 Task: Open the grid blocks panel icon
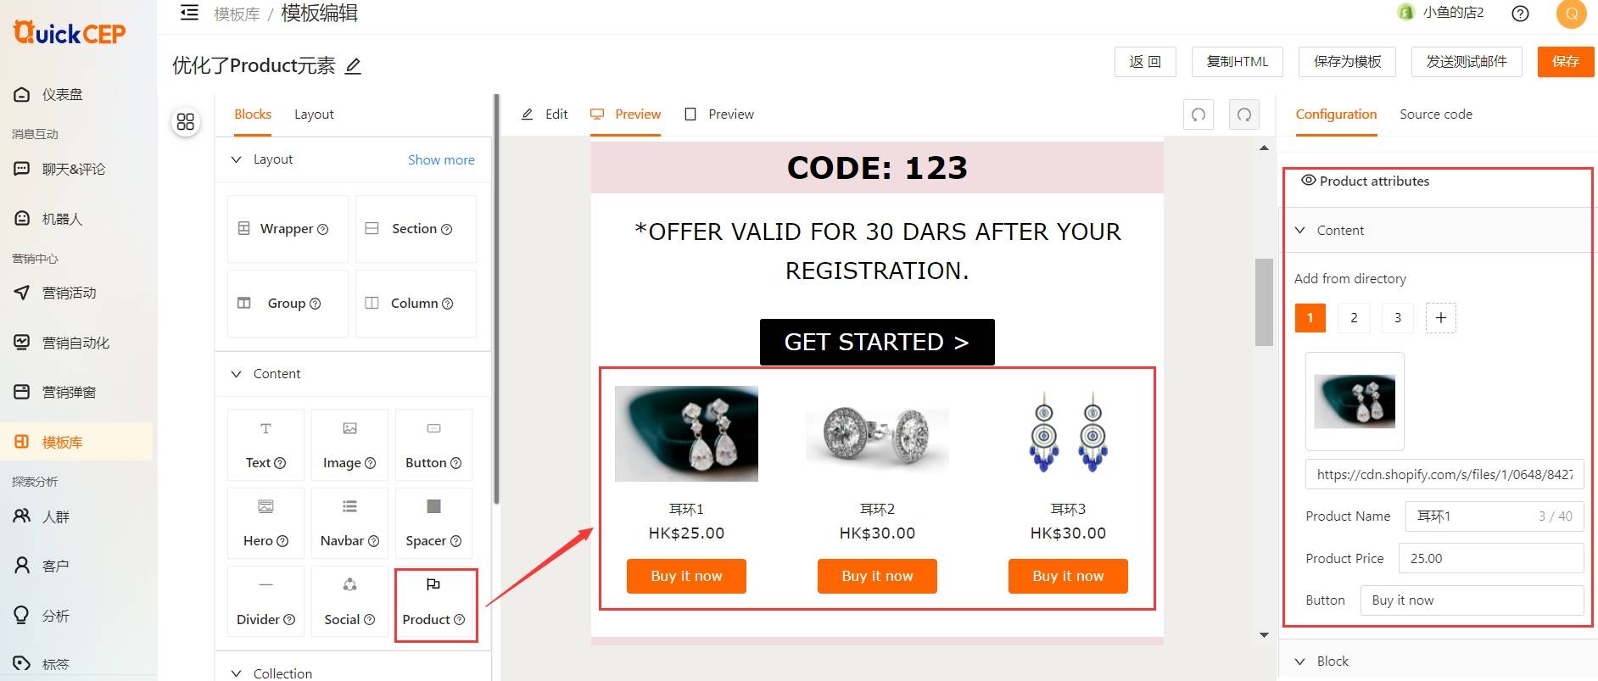click(x=186, y=122)
